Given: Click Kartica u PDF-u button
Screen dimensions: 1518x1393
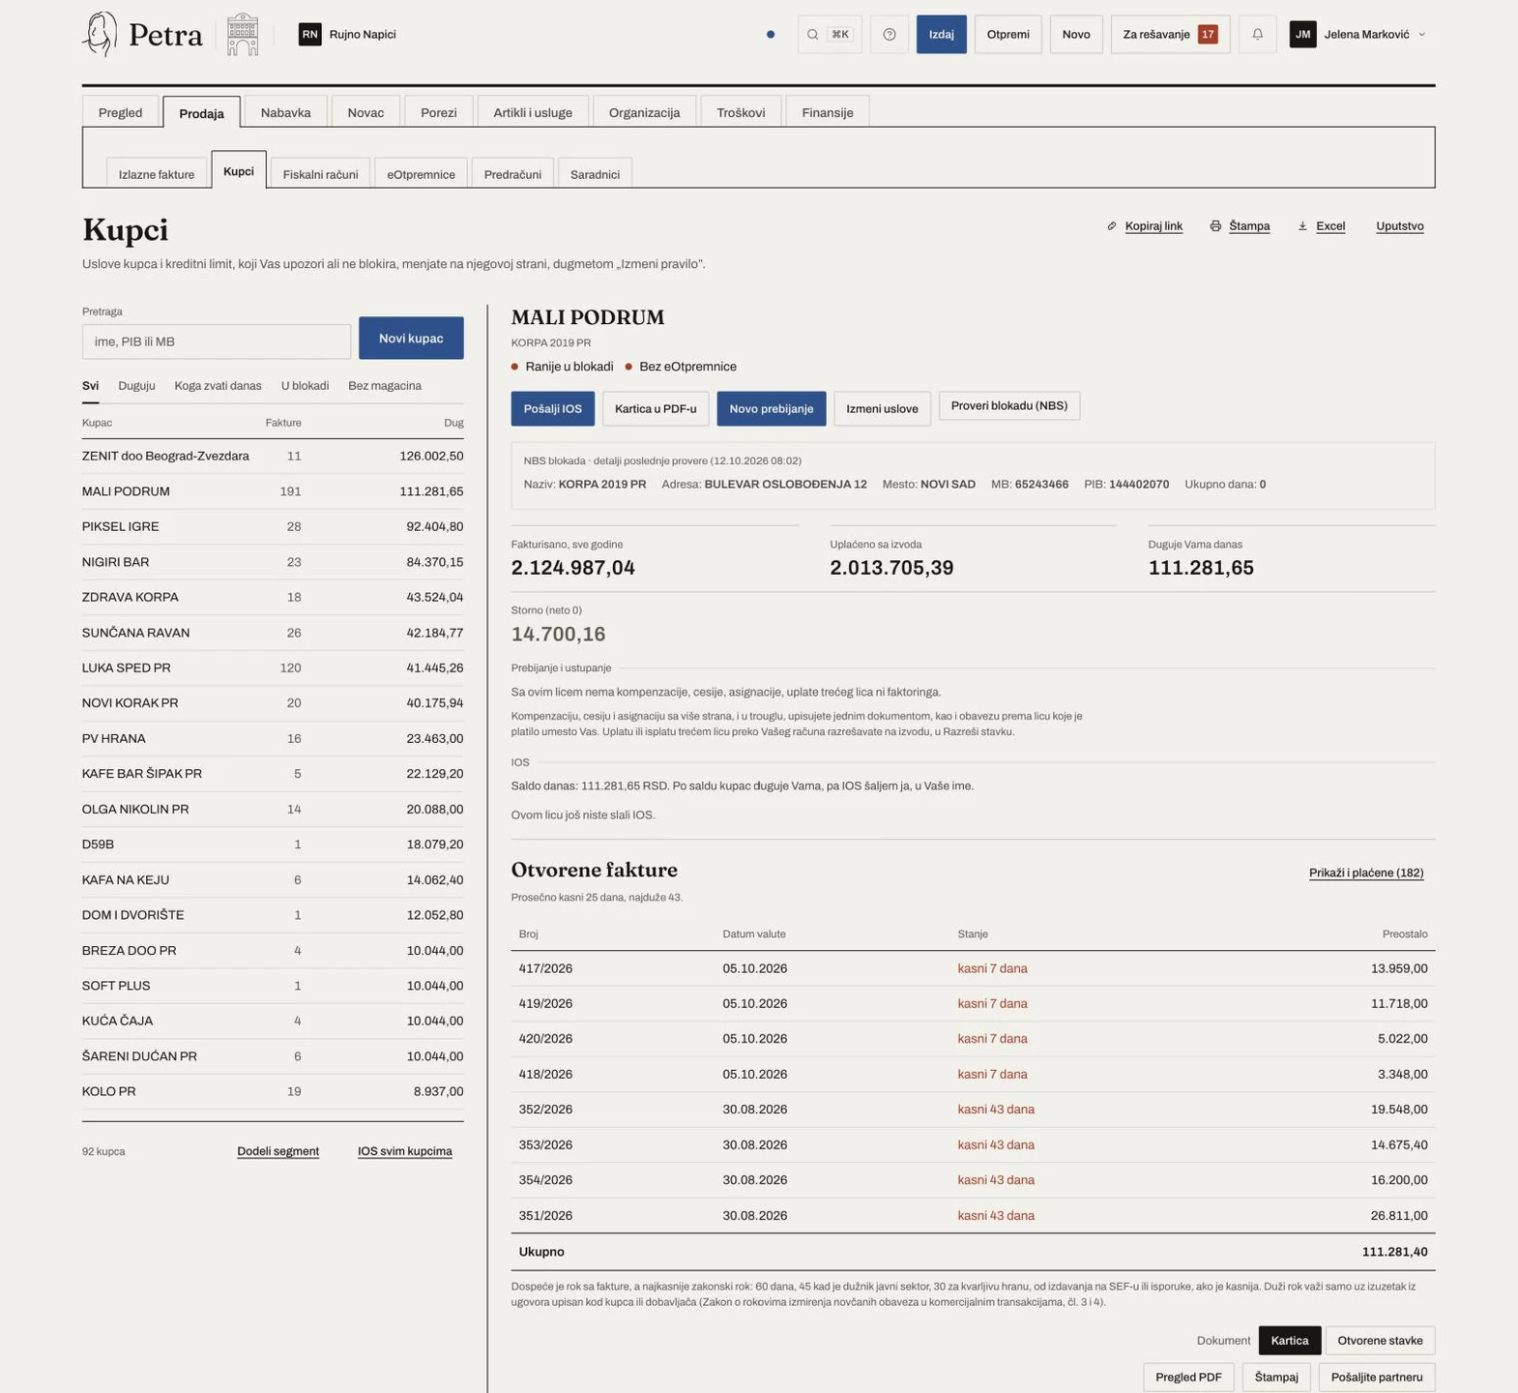Looking at the screenshot, I should click(x=656, y=409).
